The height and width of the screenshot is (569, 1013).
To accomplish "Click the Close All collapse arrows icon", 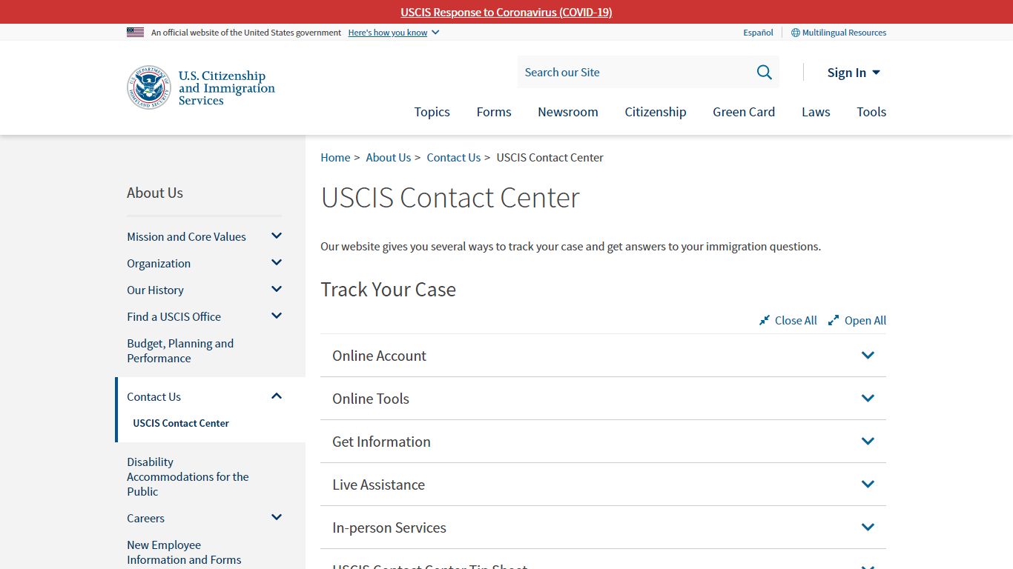I will [x=765, y=320].
